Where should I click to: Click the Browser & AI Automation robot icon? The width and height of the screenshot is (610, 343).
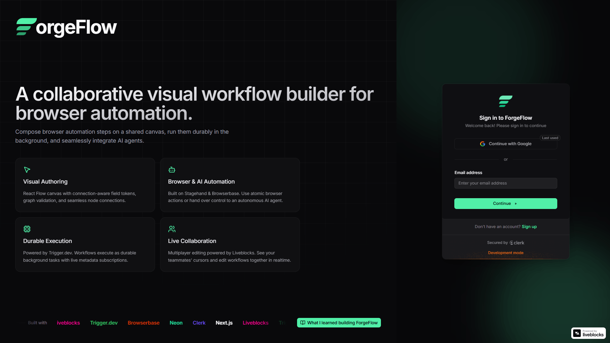coord(172,170)
